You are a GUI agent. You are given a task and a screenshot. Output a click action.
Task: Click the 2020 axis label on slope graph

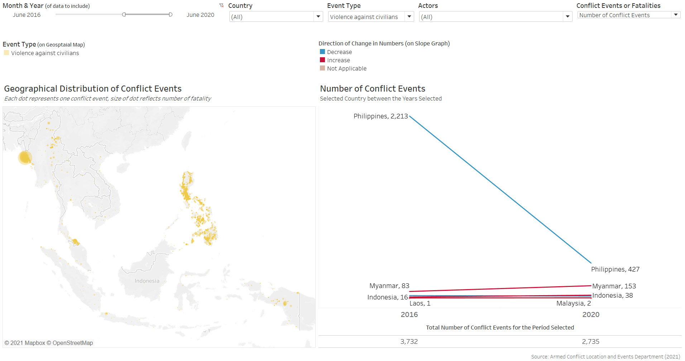click(591, 314)
